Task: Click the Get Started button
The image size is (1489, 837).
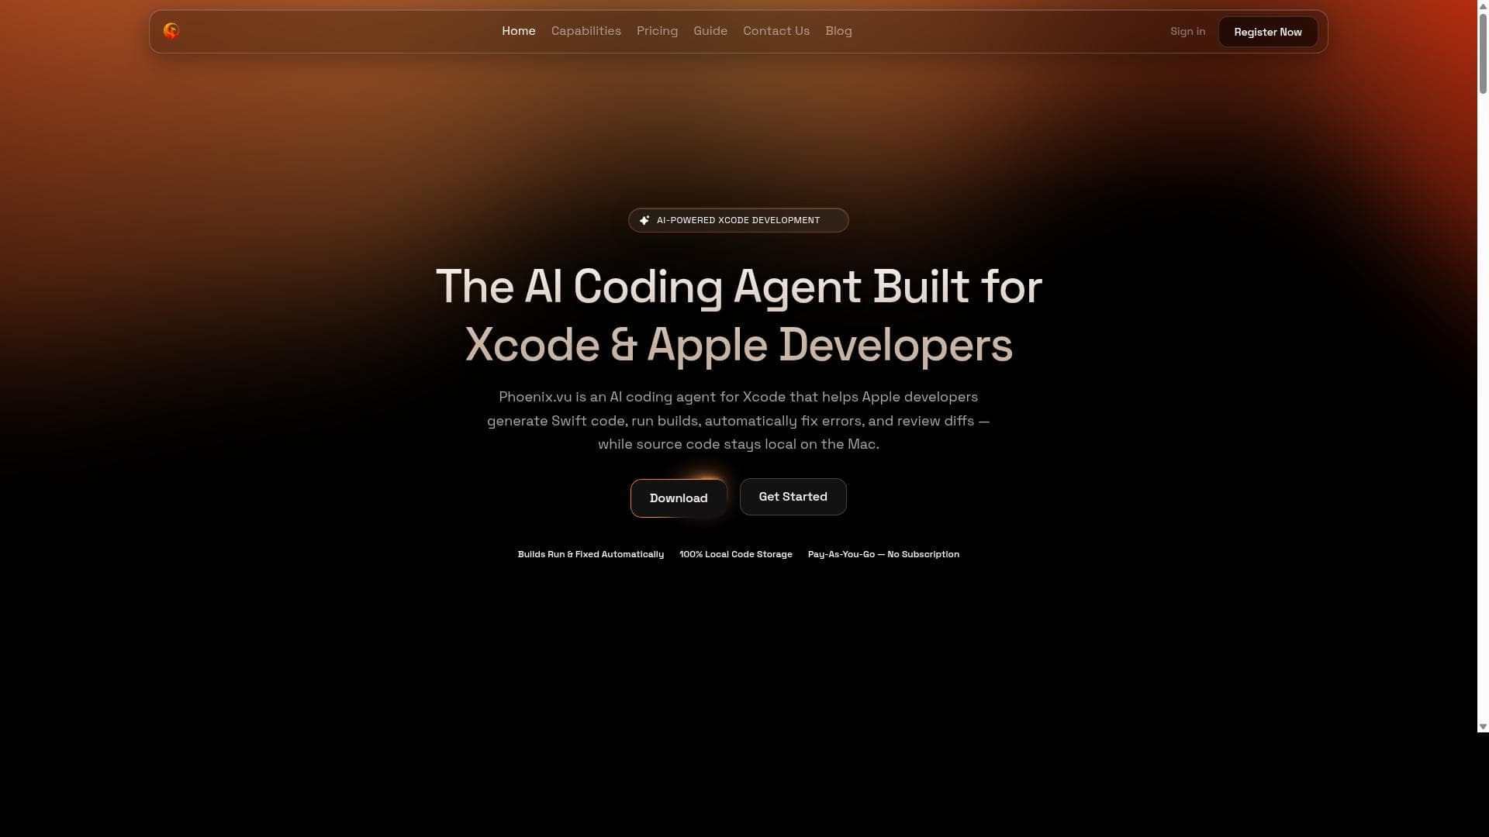Action: point(793,497)
